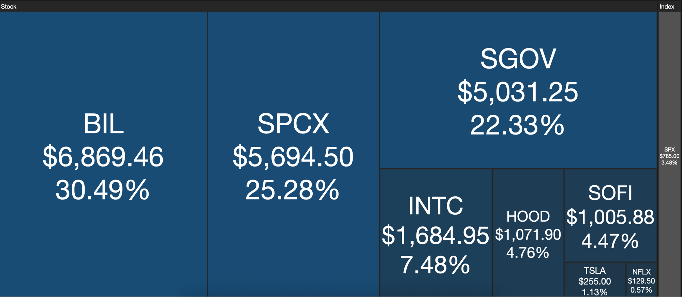Click the Stock category header

pos(9,6)
